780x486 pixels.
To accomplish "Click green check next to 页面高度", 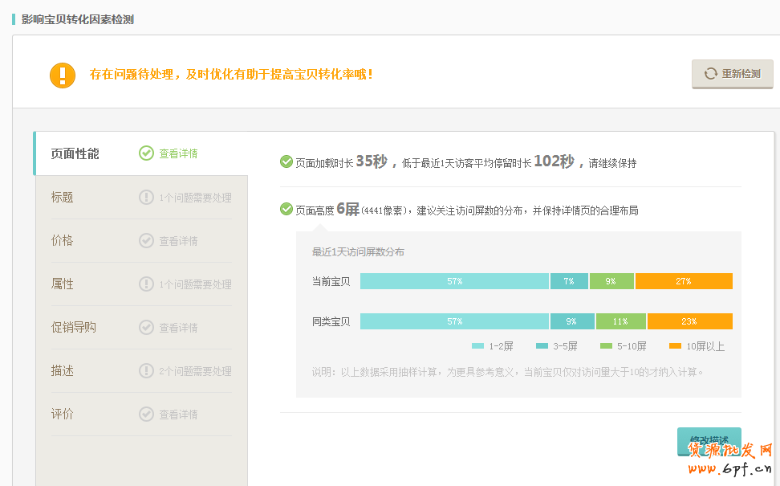I will click(286, 210).
